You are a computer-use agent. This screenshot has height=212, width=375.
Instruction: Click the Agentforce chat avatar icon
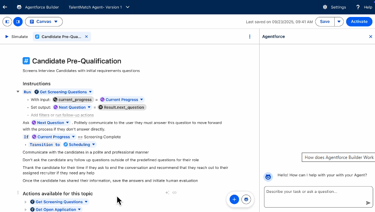coord(268,177)
